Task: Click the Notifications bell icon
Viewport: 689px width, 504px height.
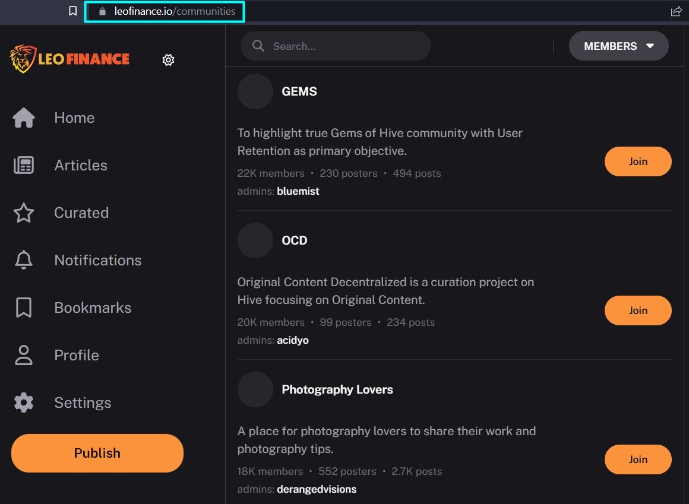Action: tap(24, 260)
